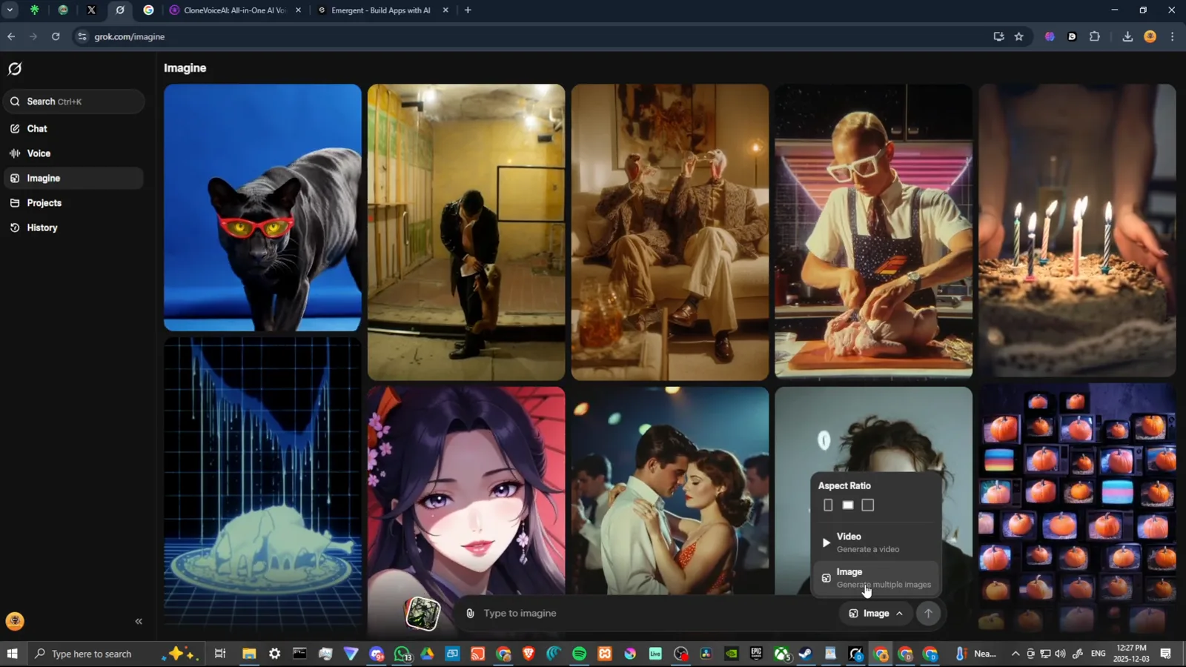Click the browser reload icon

click(x=56, y=36)
